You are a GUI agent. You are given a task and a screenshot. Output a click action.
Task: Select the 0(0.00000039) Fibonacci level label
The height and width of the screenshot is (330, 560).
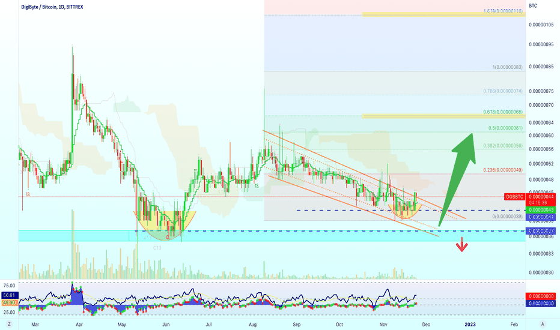tap(508, 217)
